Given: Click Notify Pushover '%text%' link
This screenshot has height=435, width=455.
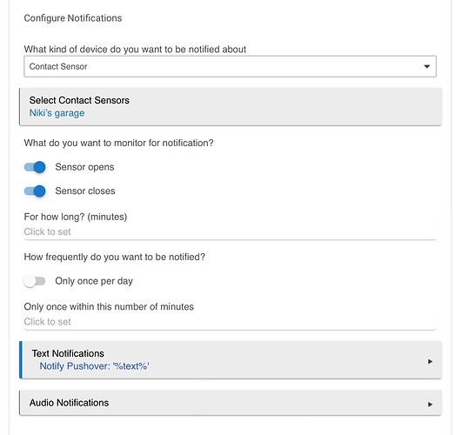Looking at the screenshot, I should [x=94, y=366].
